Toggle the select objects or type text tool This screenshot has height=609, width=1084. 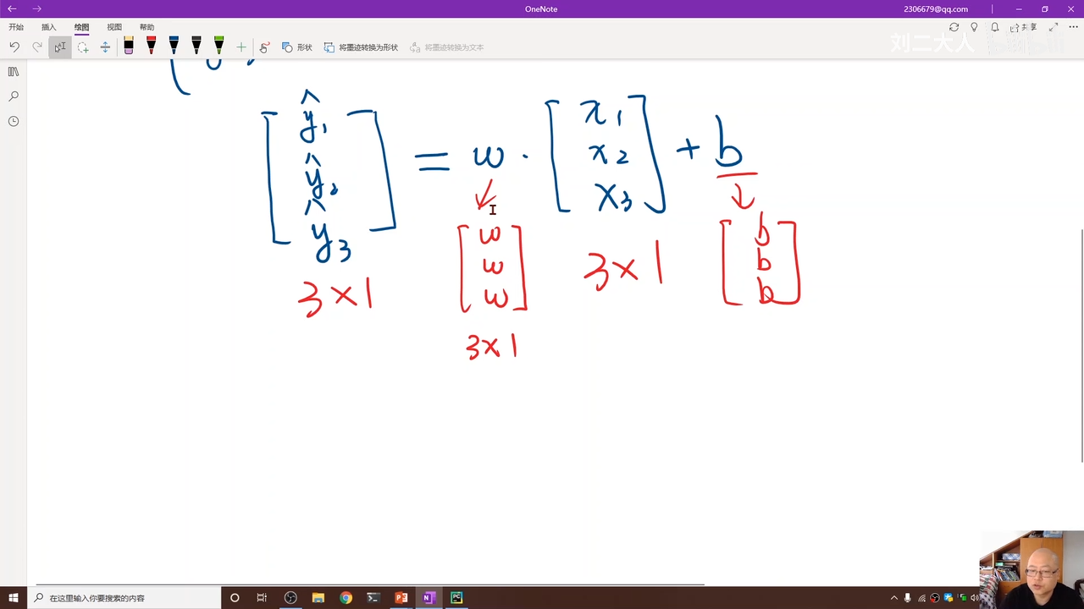coord(60,47)
